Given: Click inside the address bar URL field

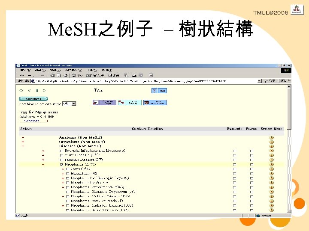Looking at the screenshot, I should [146, 81].
